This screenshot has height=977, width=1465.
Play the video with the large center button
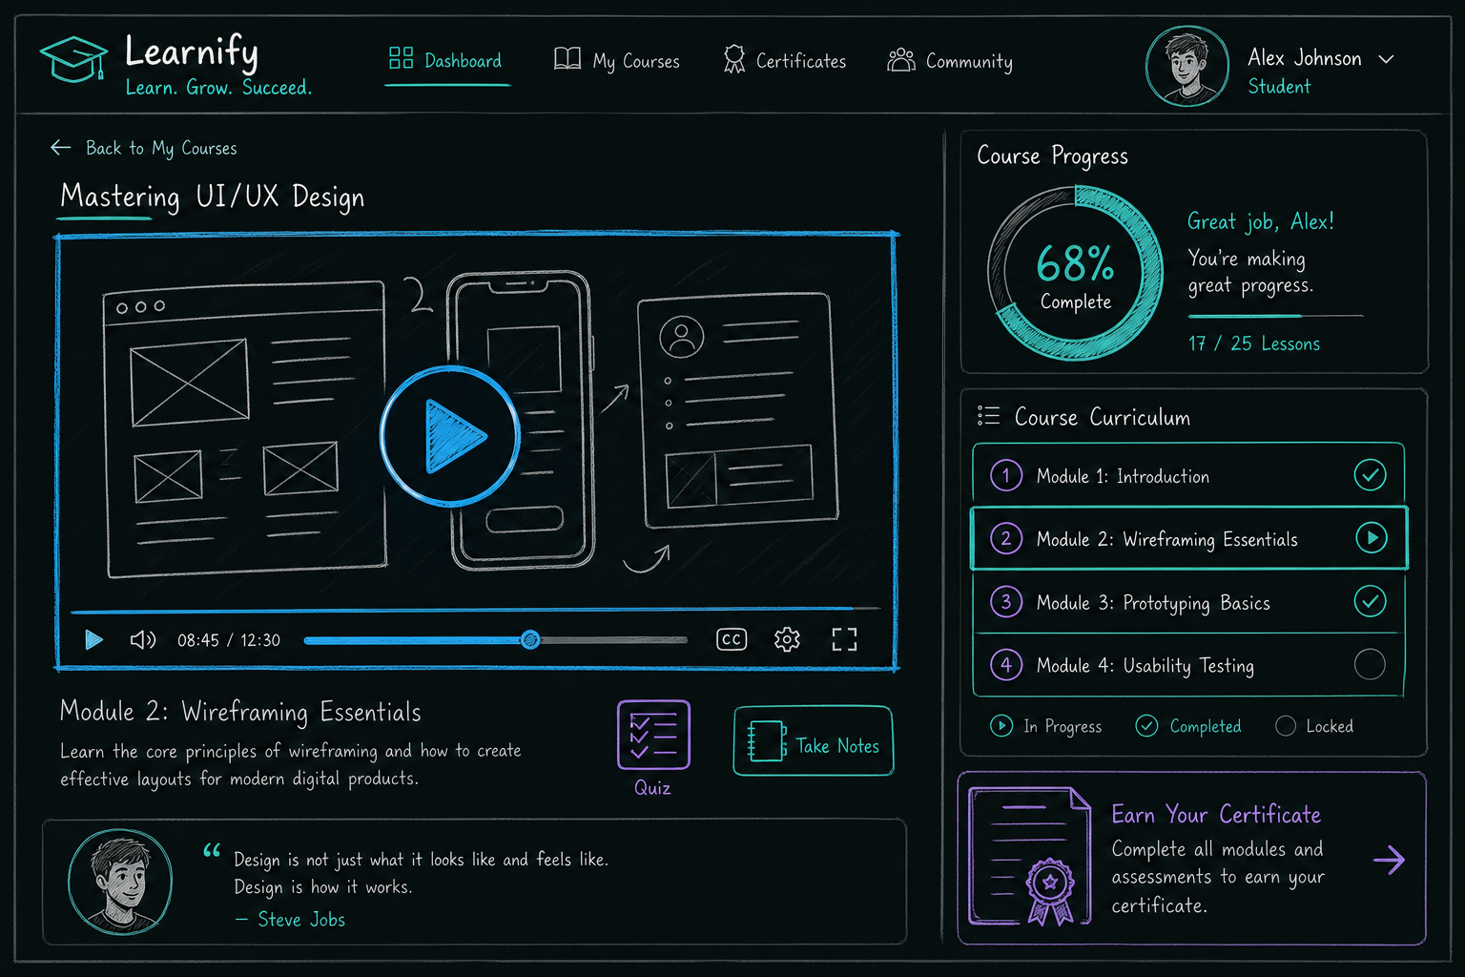click(450, 436)
